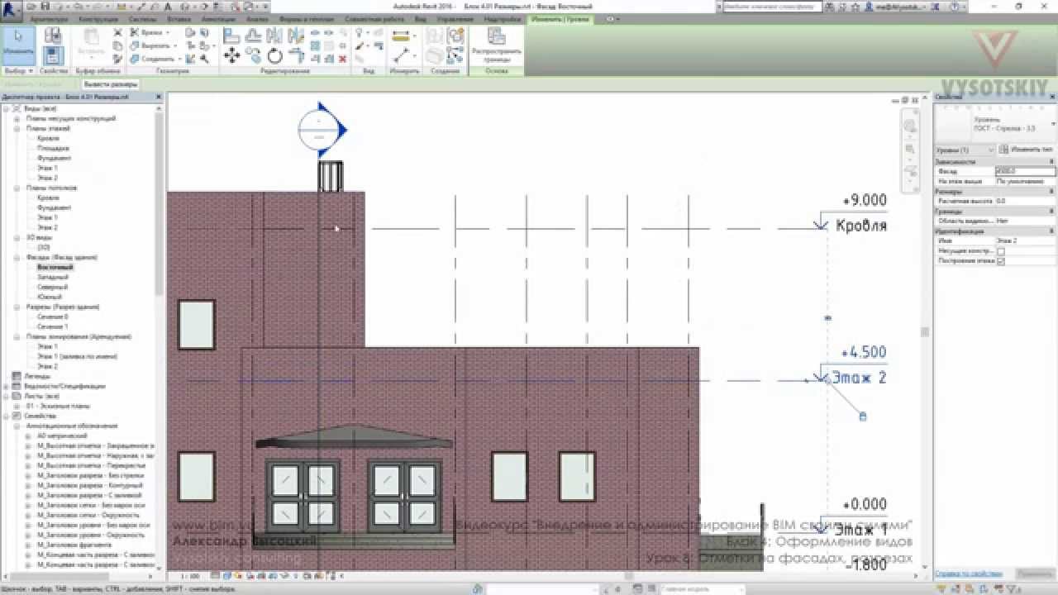The image size is (1058, 595).
Task: Click the Offset tool icon
Action: (x=254, y=36)
